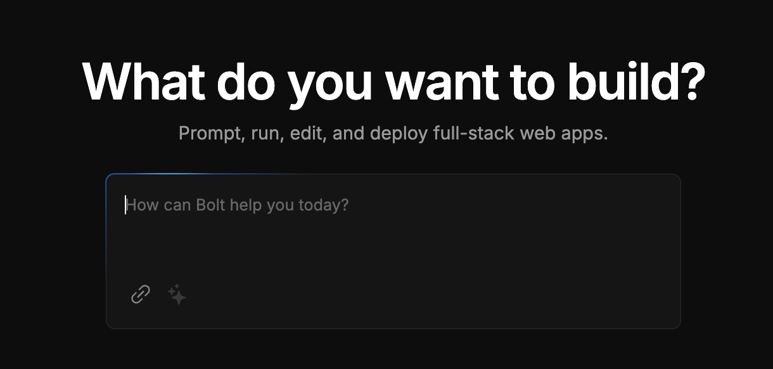
Task: Click the "Prompt, run, edit, and deploy" subtitle
Action: [393, 134]
